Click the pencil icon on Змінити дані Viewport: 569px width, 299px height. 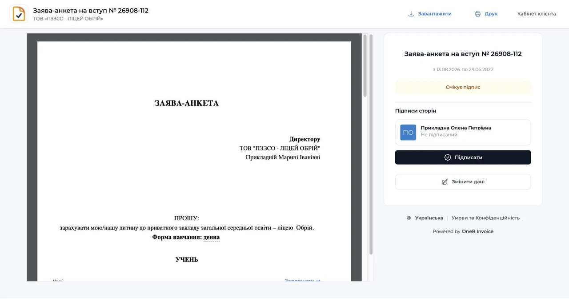(445, 182)
